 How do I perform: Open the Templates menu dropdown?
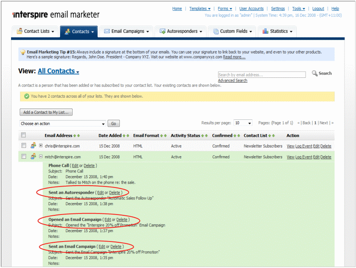(200, 9)
